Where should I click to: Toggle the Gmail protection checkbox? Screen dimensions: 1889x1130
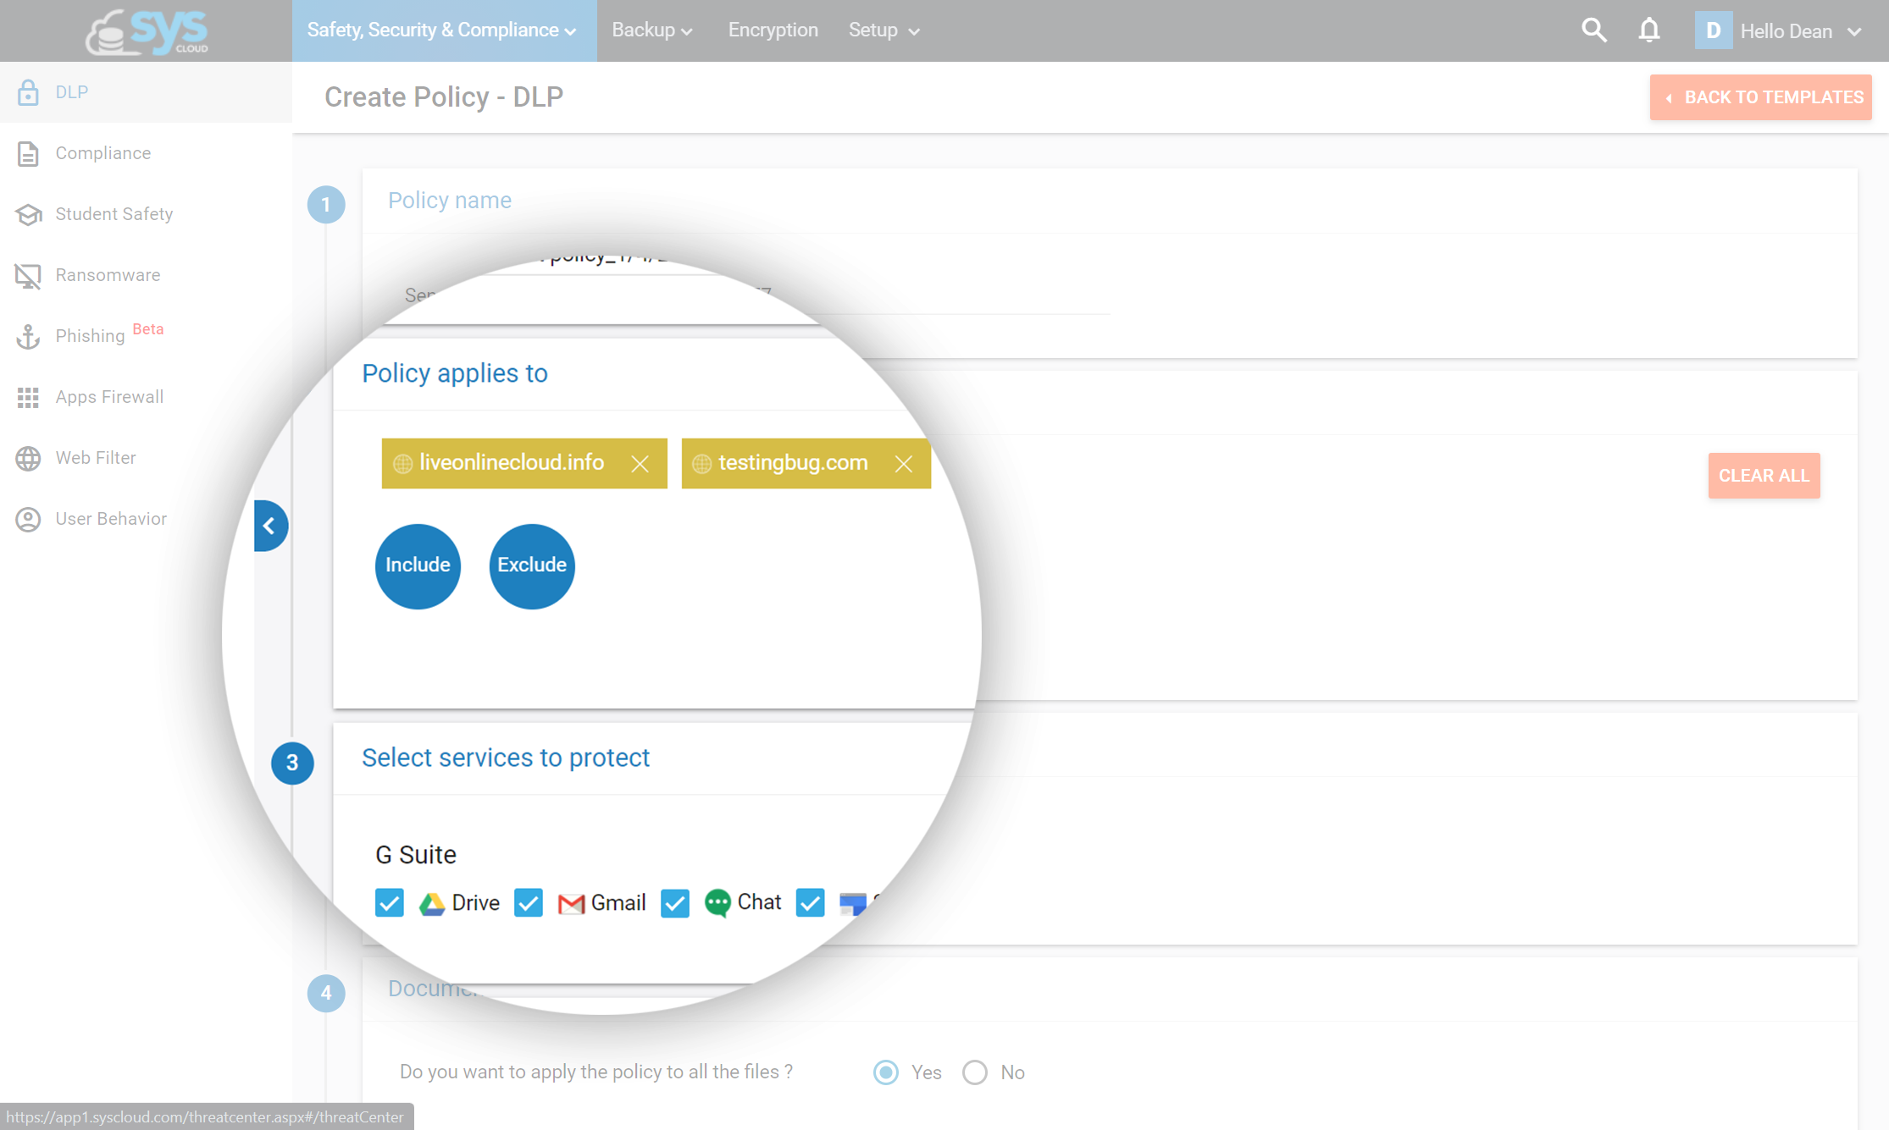point(528,902)
